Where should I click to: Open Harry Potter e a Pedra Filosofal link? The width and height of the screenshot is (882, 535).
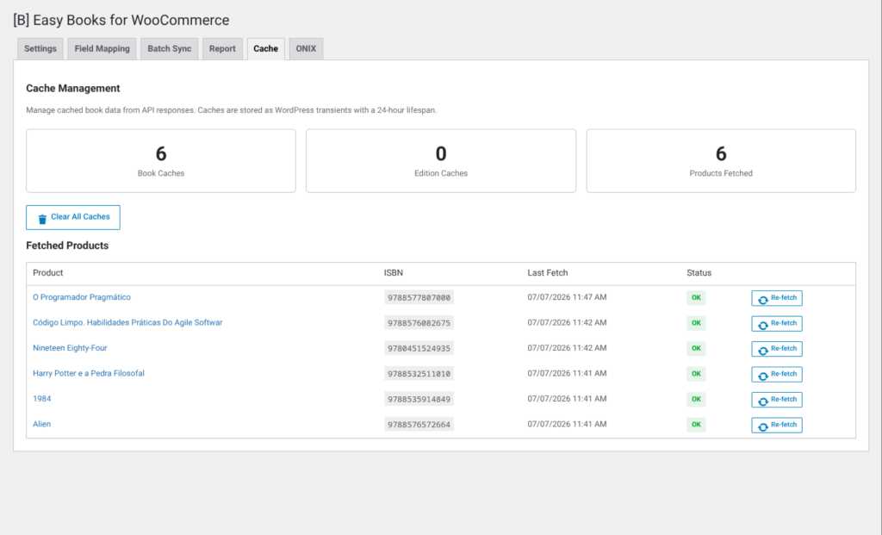89,373
